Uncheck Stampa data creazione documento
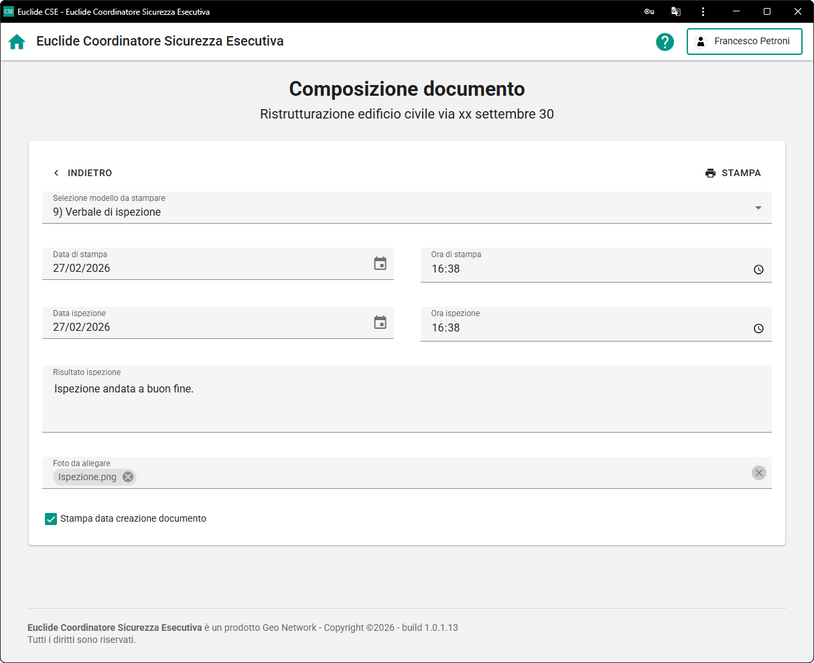814x663 pixels. [x=51, y=519]
